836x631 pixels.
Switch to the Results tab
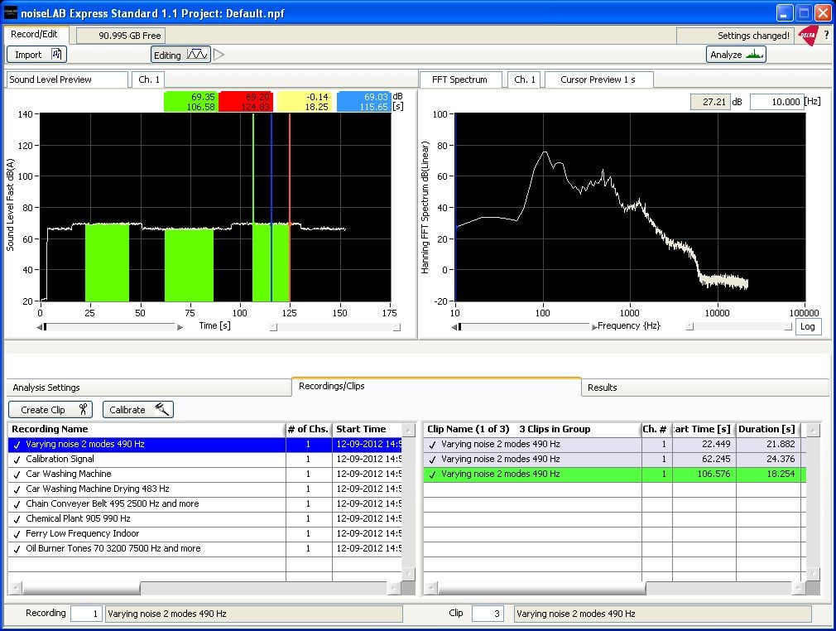[602, 388]
